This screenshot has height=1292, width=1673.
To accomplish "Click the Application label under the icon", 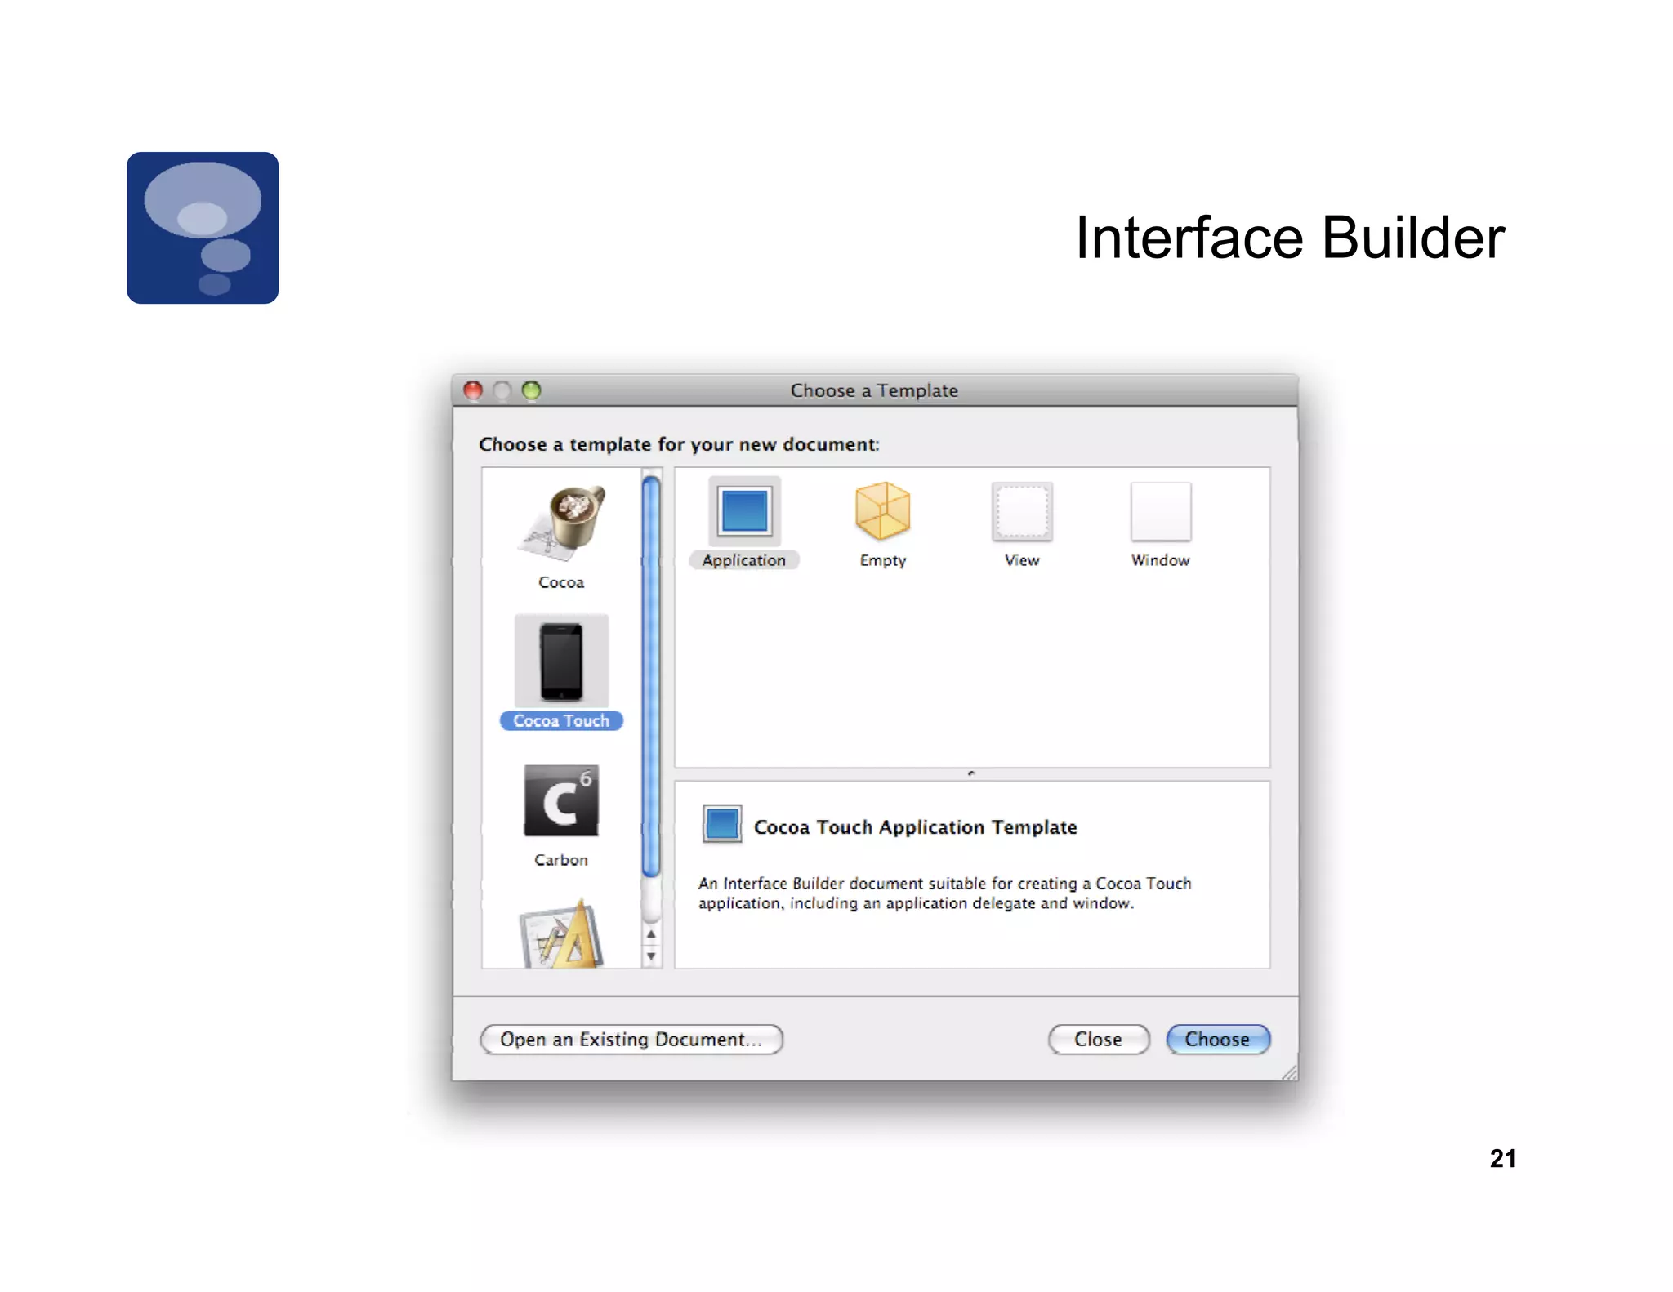I will (744, 560).
